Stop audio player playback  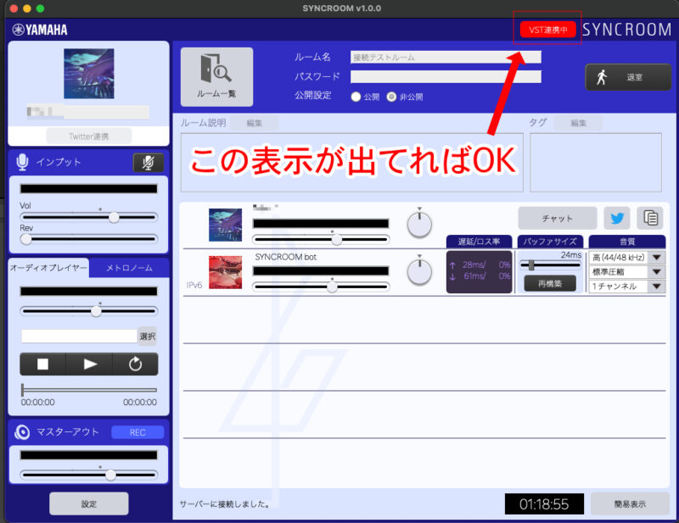43,364
